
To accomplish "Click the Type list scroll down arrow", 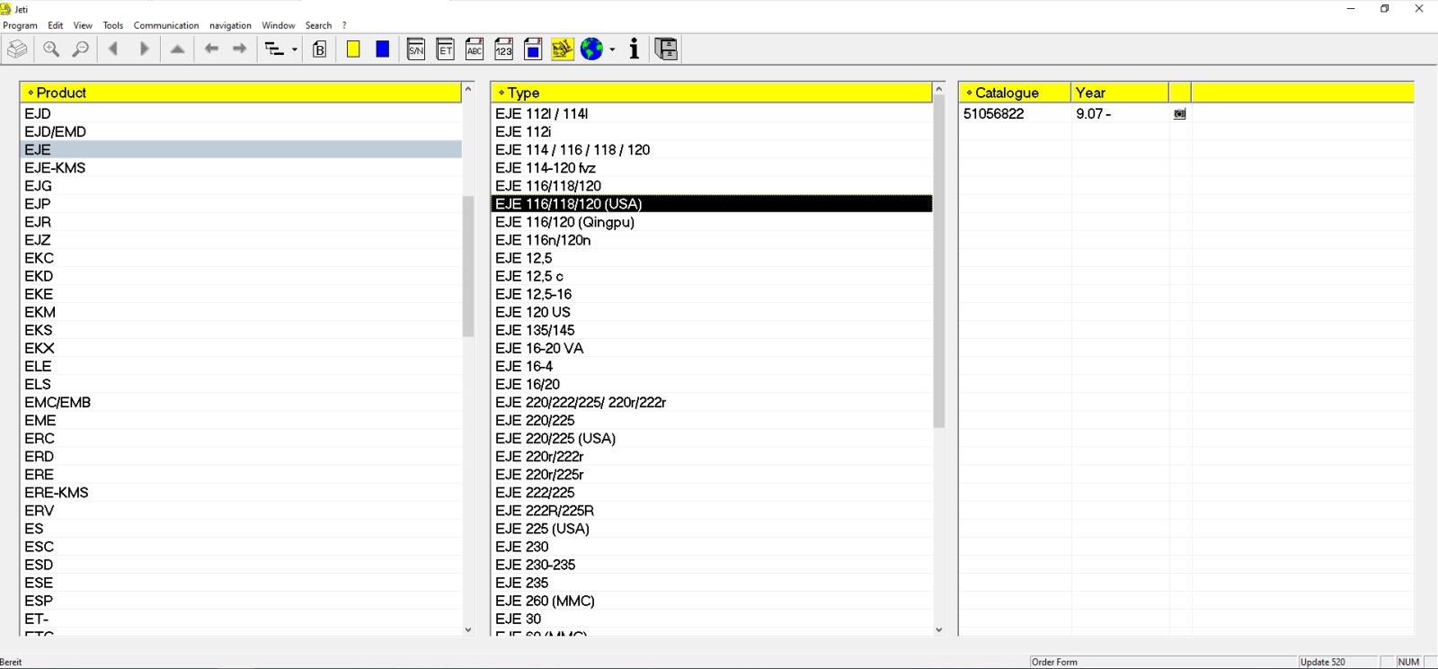I will click(x=939, y=629).
